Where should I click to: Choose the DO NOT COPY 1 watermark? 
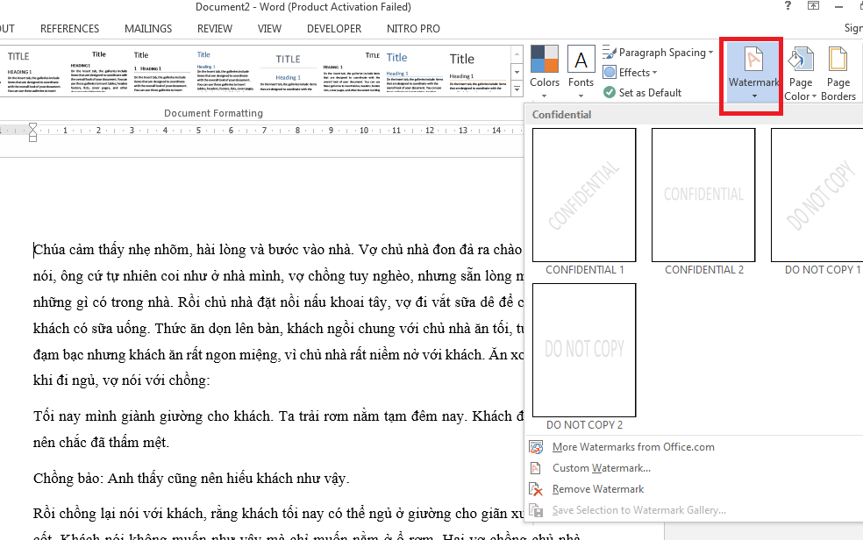click(817, 195)
